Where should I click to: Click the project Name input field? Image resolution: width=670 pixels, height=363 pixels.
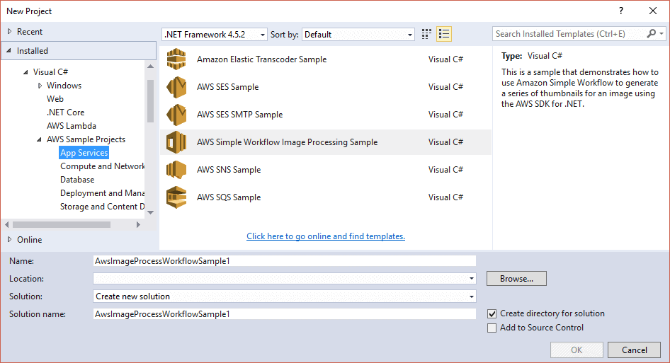[285, 261]
